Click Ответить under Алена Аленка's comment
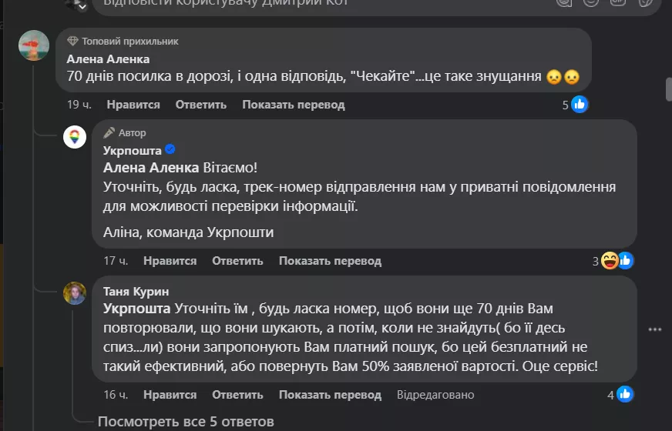The width and height of the screenshot is (672, 431). pos(201,105)
